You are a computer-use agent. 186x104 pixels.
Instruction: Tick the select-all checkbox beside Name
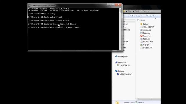(138, 20)
